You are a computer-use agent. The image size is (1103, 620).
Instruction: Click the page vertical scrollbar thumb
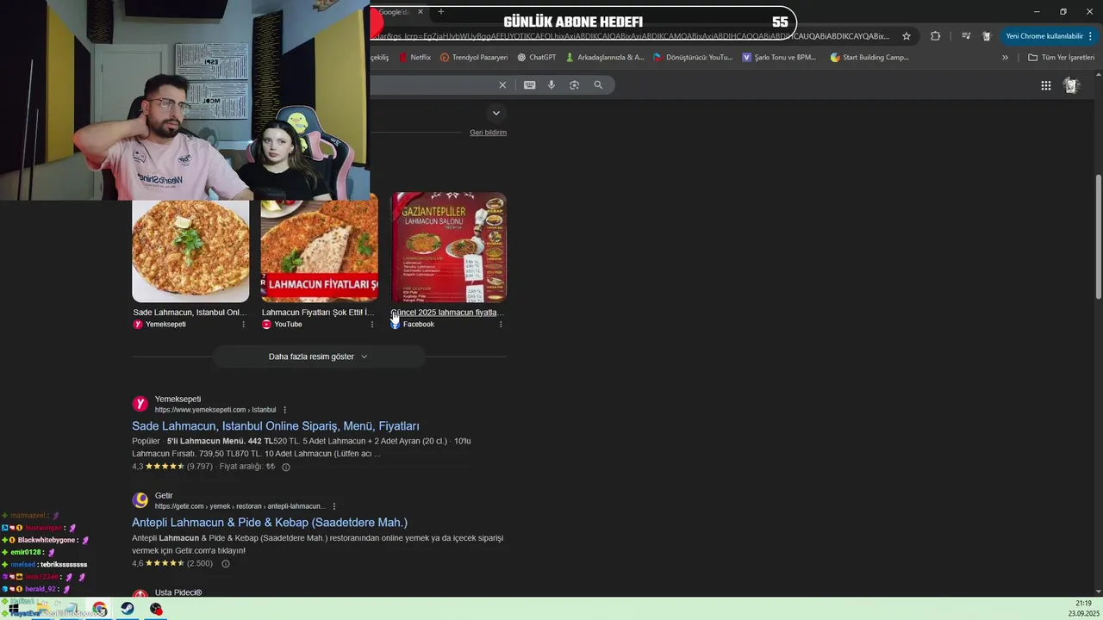tap(1098, 237)
